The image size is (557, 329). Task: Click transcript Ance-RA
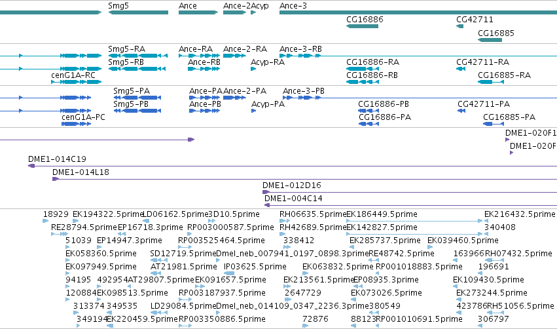pos(199,56)
